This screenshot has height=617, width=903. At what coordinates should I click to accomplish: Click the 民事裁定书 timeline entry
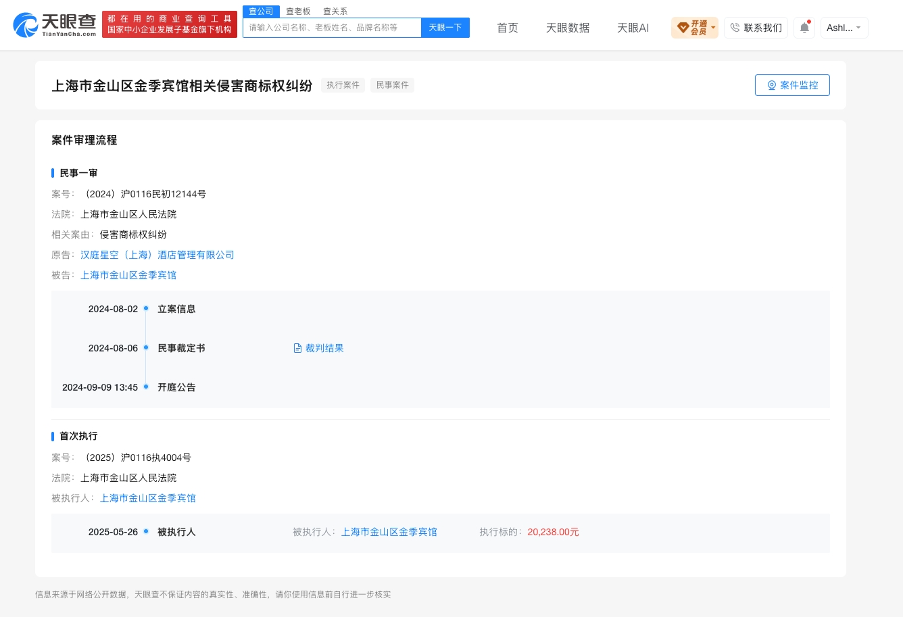pos(181,348)
